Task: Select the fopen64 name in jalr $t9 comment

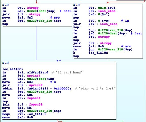Action: pos(36,104)
